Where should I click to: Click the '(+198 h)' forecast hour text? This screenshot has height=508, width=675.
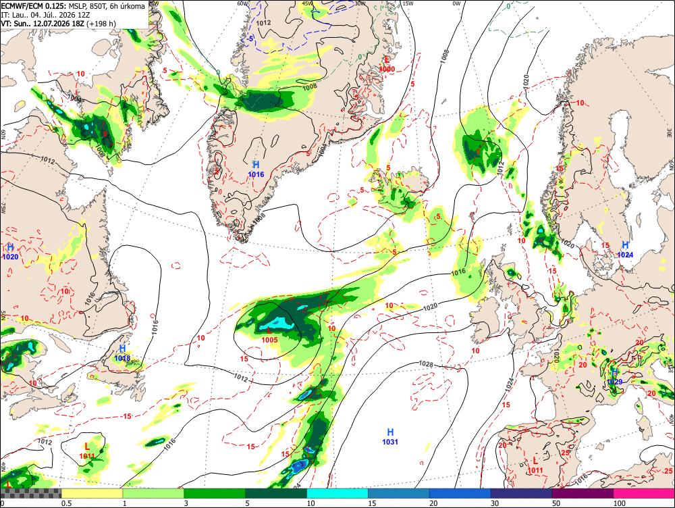click(101, 23)
